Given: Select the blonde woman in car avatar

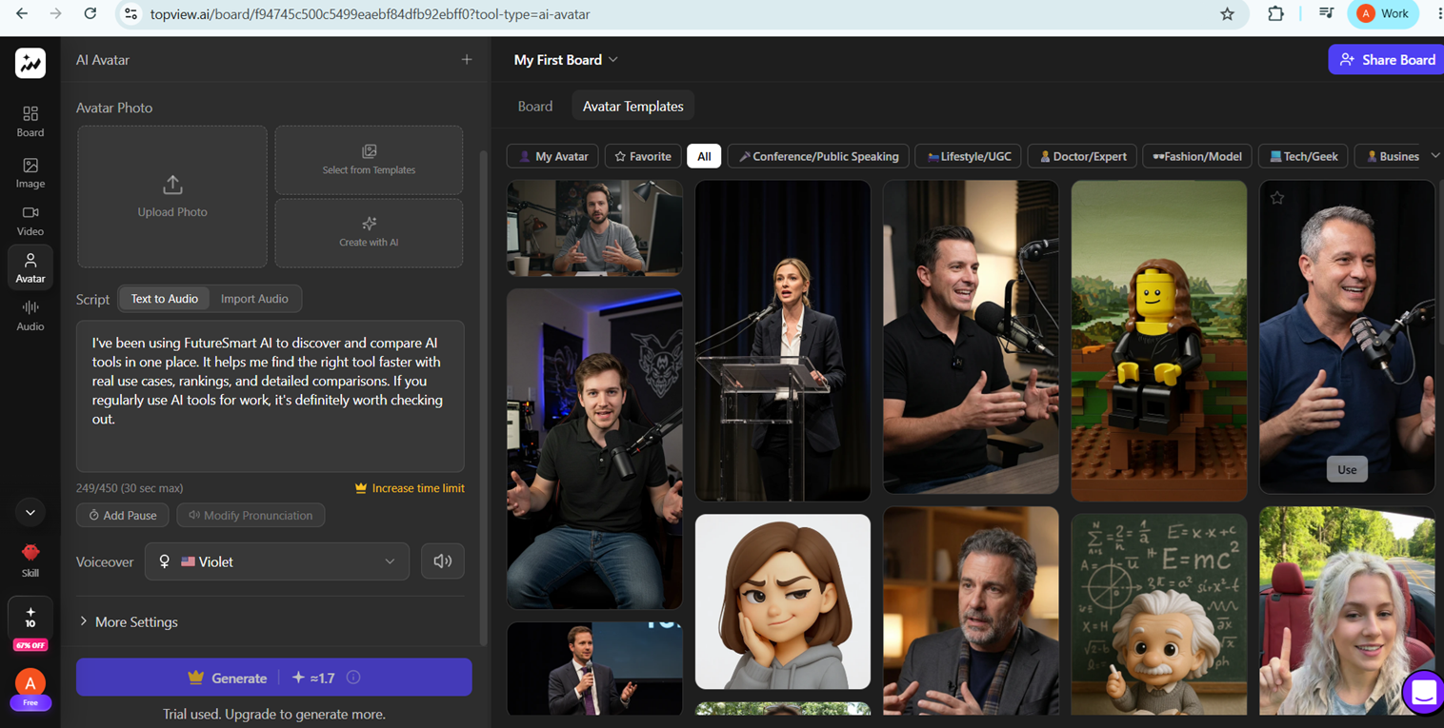Looking at the screenshot, I should pos(1347,611).
